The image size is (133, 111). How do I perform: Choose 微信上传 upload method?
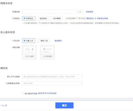pos(43,41)
